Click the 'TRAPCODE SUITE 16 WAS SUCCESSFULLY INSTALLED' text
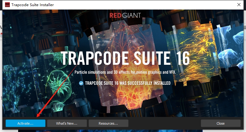 click(x=128, y=83)
